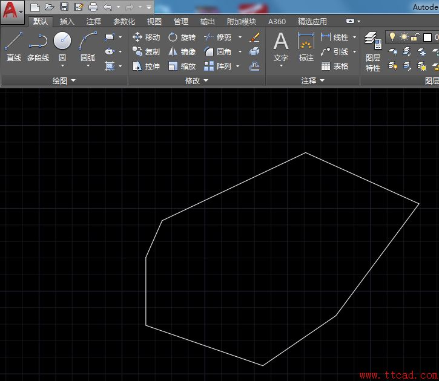Activate the Stretch (拉伸) tool
This screenshot has height=381, width=439.
point(146,66)
